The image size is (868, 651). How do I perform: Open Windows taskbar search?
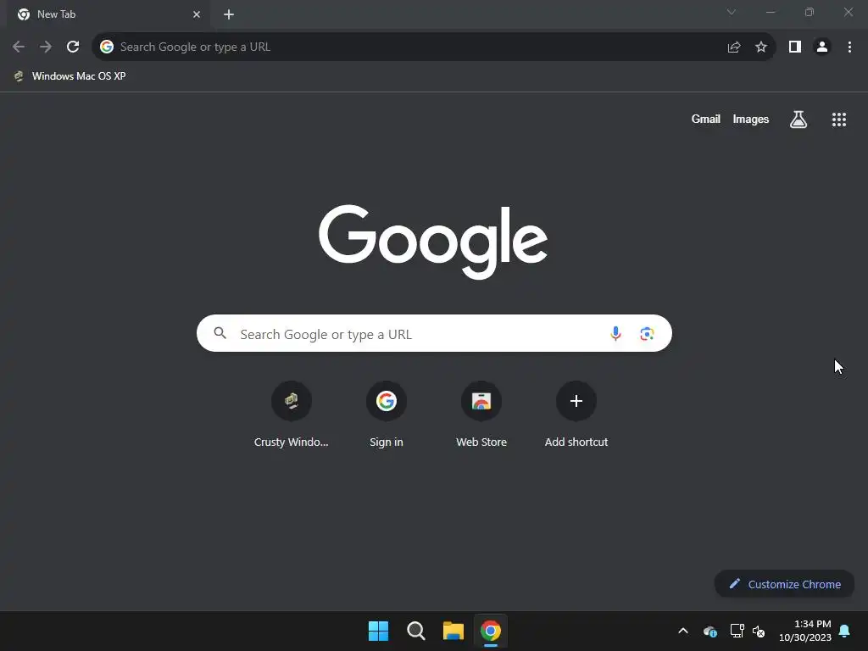(x=416, y=631)
